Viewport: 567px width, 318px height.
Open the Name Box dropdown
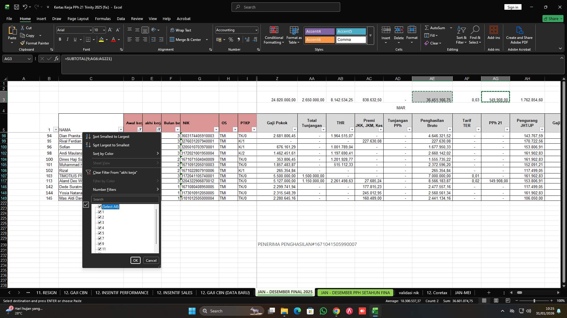coord(29,59)
